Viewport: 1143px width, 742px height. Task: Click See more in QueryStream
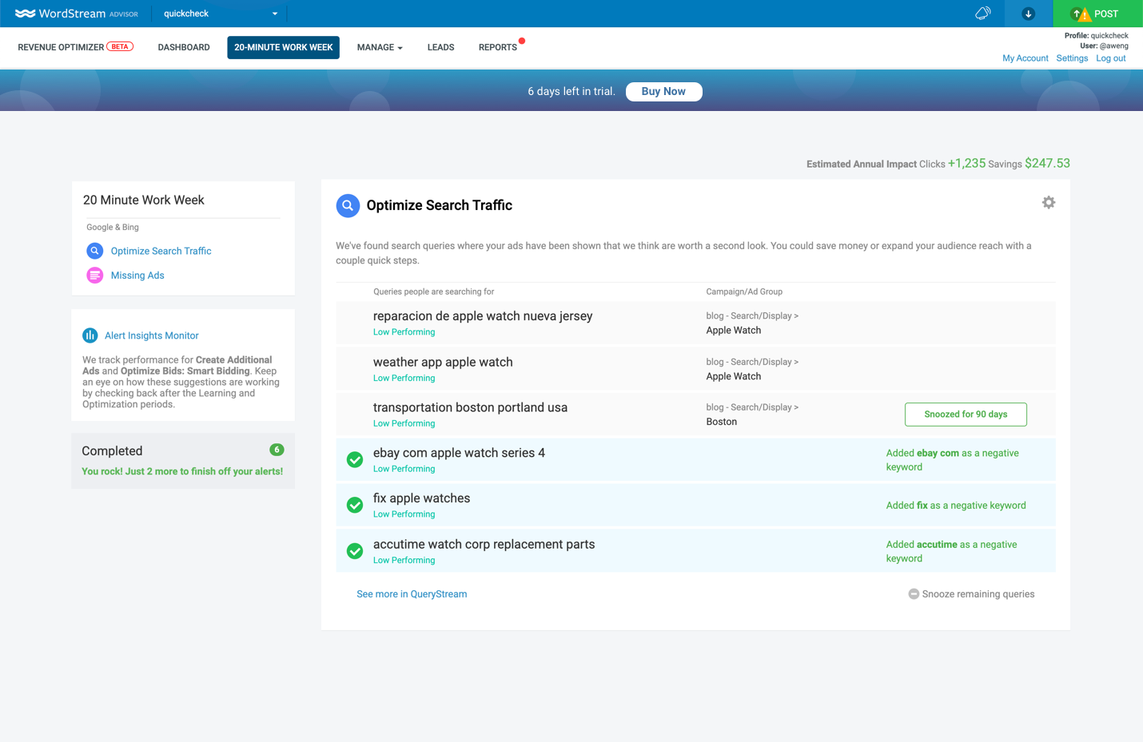tap(412, 594)
